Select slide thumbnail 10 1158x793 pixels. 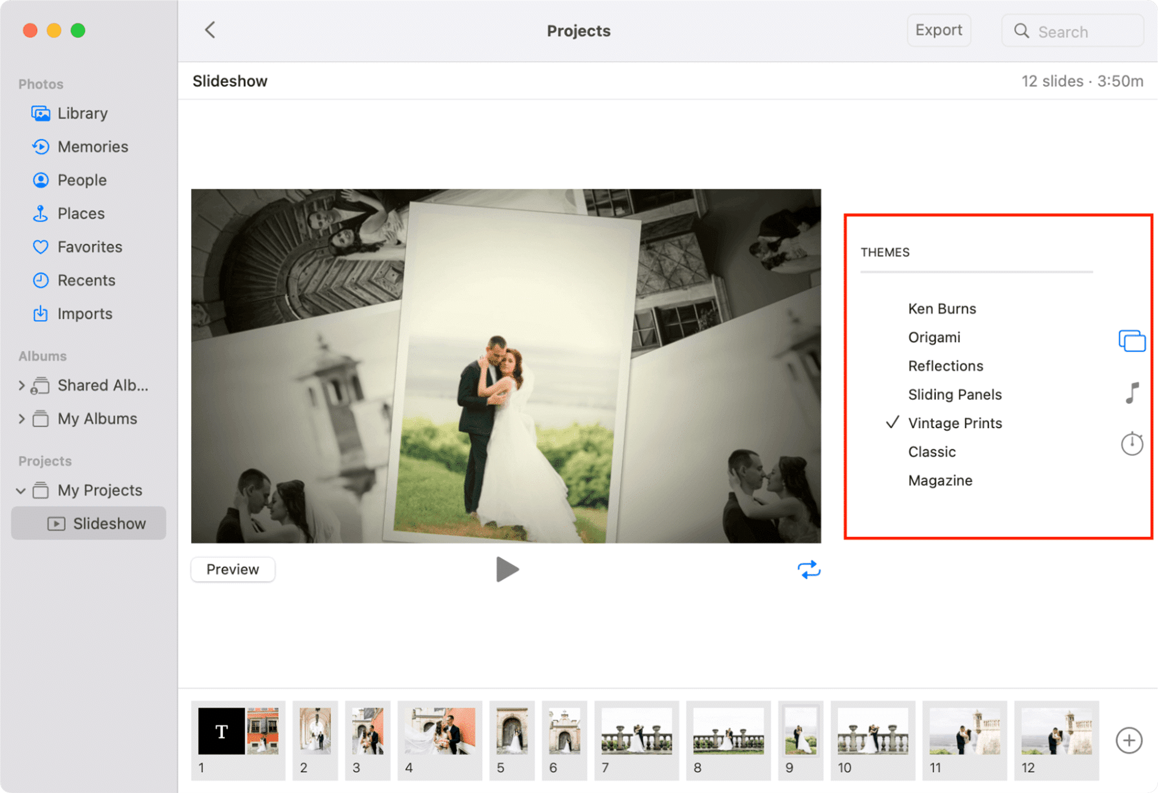(x=872, y=740)
